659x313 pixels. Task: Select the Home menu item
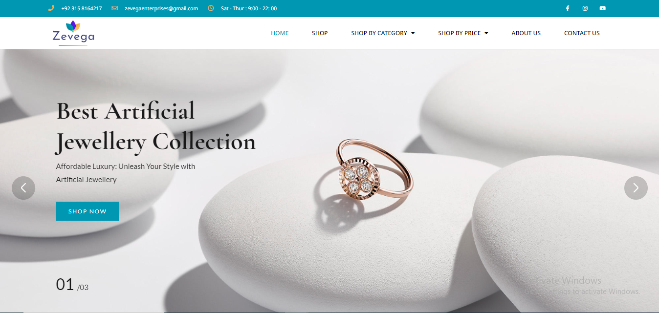coord(280,33)
